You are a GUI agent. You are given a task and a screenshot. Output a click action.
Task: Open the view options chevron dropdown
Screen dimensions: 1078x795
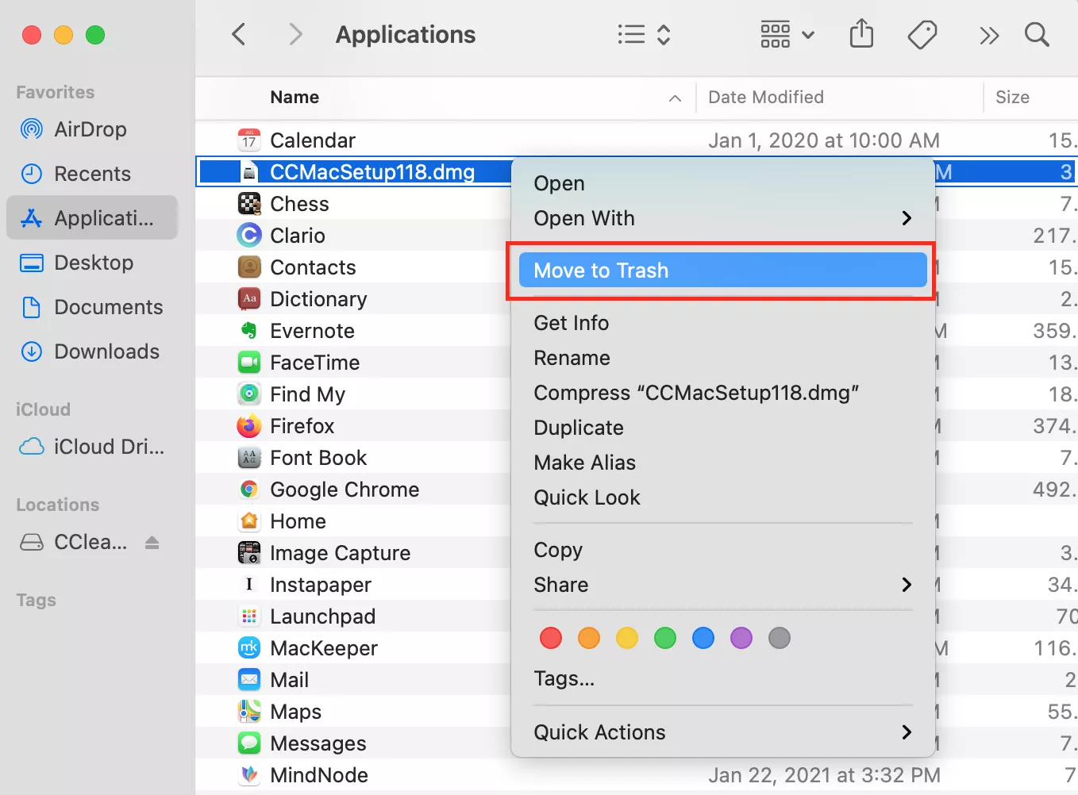point(808,35)
